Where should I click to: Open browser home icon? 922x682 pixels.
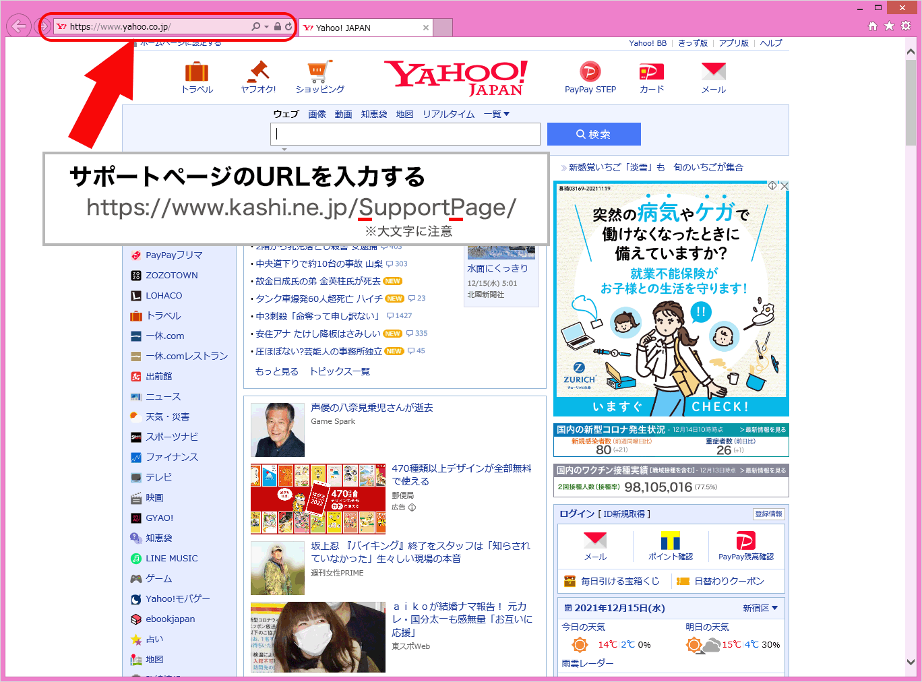pyautogui.click(x=873, y=26)
